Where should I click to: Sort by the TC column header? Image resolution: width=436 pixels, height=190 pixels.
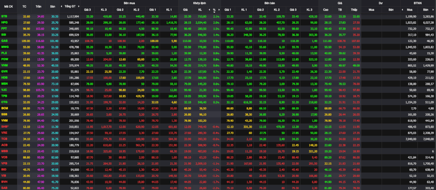coord(24,6)
